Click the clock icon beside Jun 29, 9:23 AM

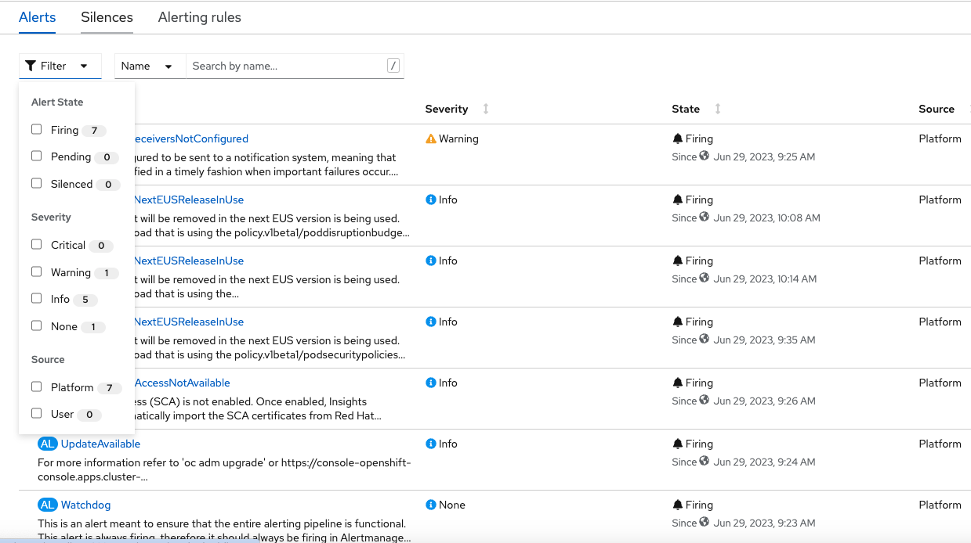click(705, 523)
